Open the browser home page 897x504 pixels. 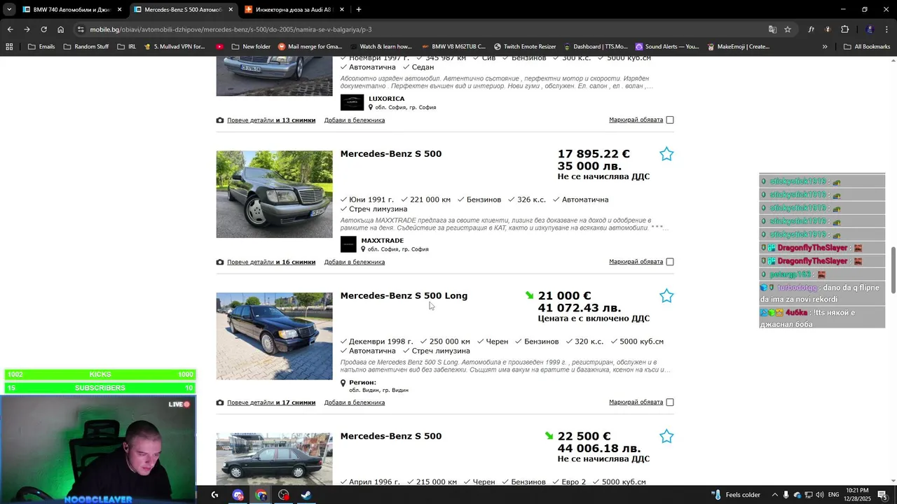click(x=60, y=29)
